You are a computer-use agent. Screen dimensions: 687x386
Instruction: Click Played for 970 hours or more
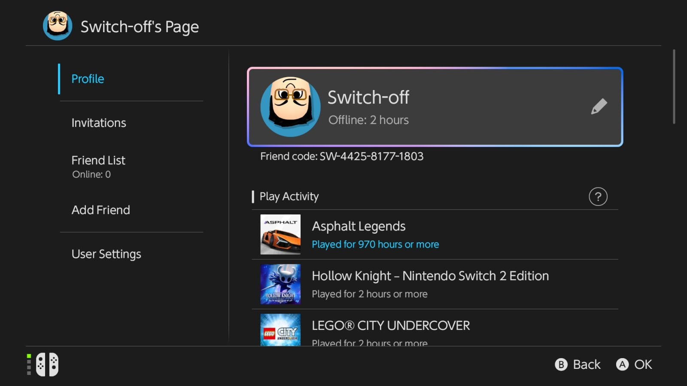(375, 244)
